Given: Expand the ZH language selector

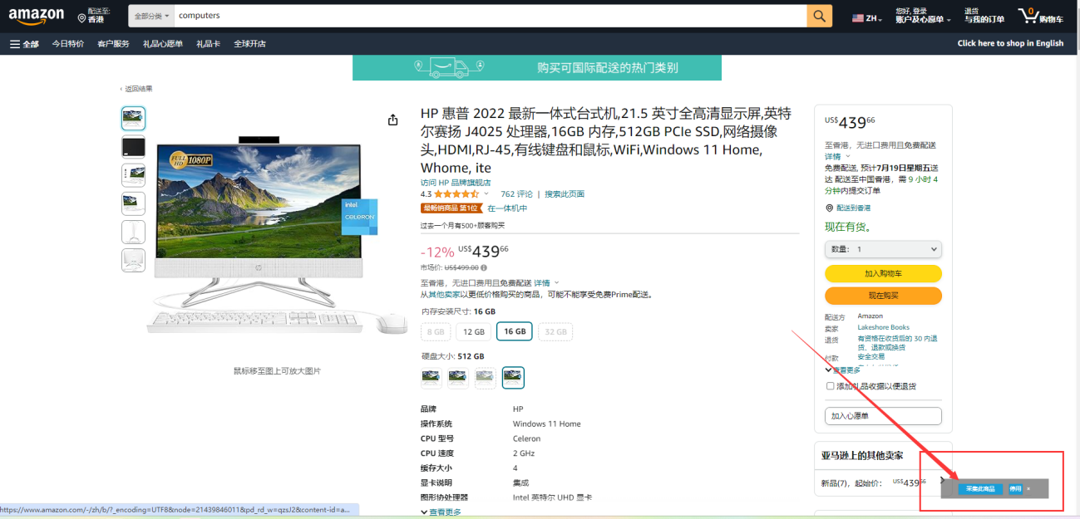Looking at the screenshot, I should [x=867, y=17].
